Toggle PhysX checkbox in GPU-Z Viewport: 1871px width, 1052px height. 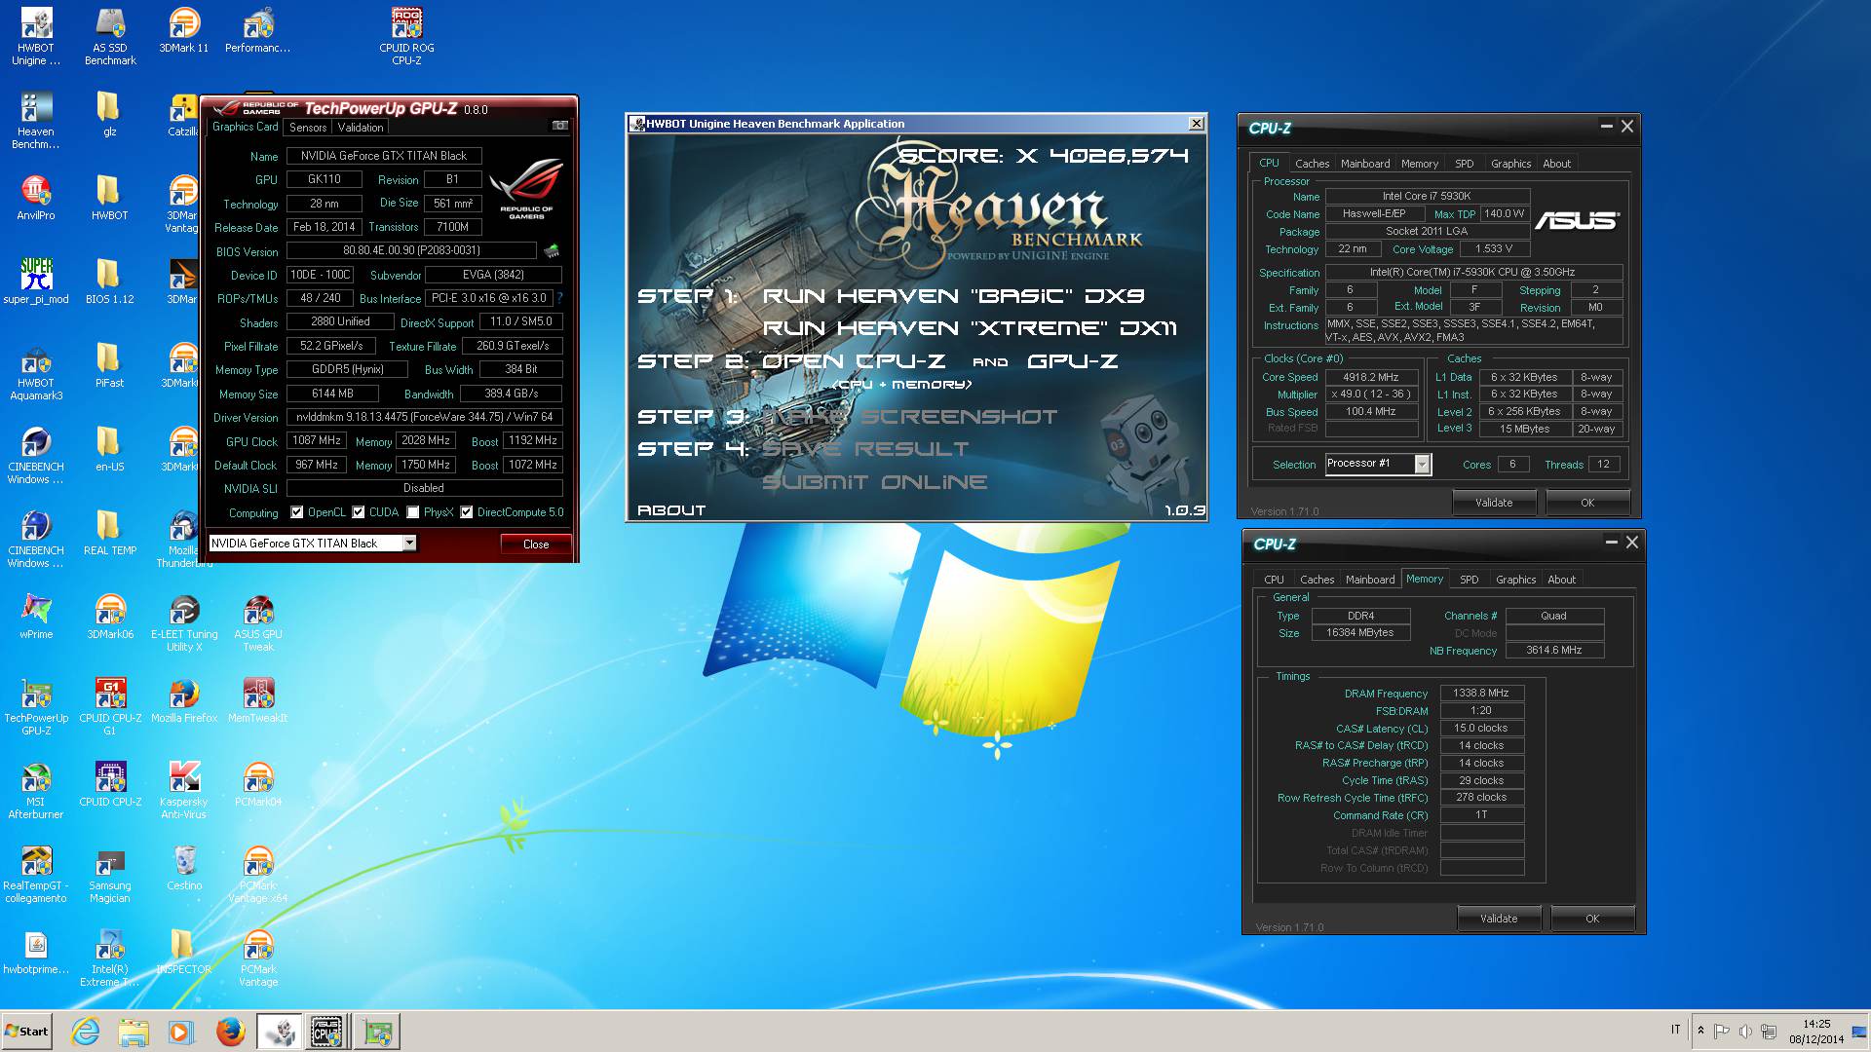(413, 512)
